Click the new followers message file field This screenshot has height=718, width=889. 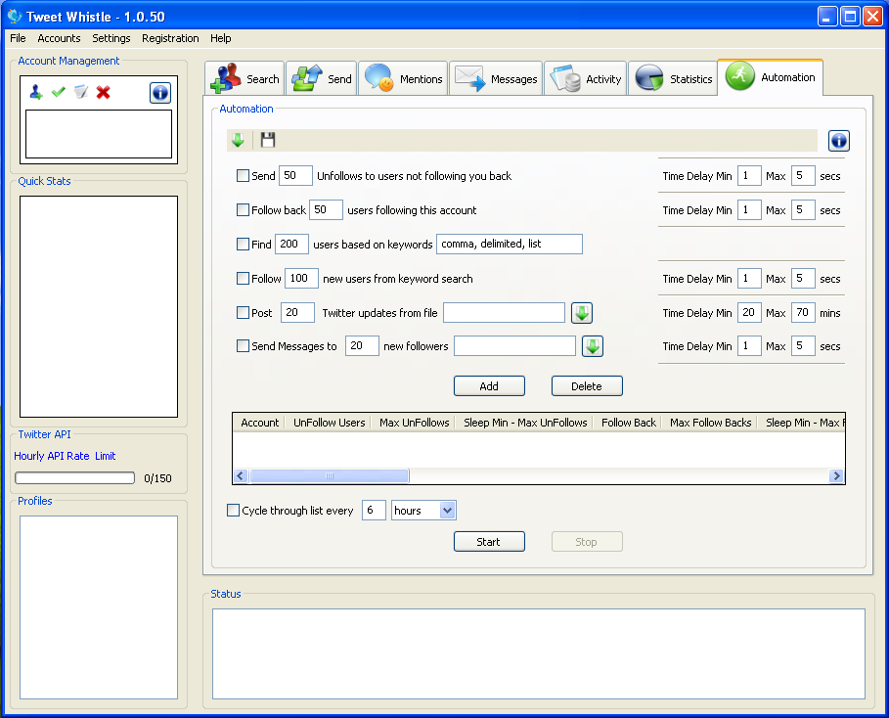pyautogui.click(x=514, y=345)
